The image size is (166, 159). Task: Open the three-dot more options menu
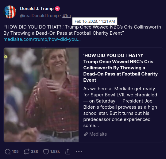pos(79,152)
